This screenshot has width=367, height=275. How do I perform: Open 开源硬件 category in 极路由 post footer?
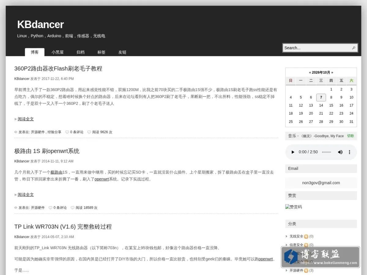[x=38, y=207]
